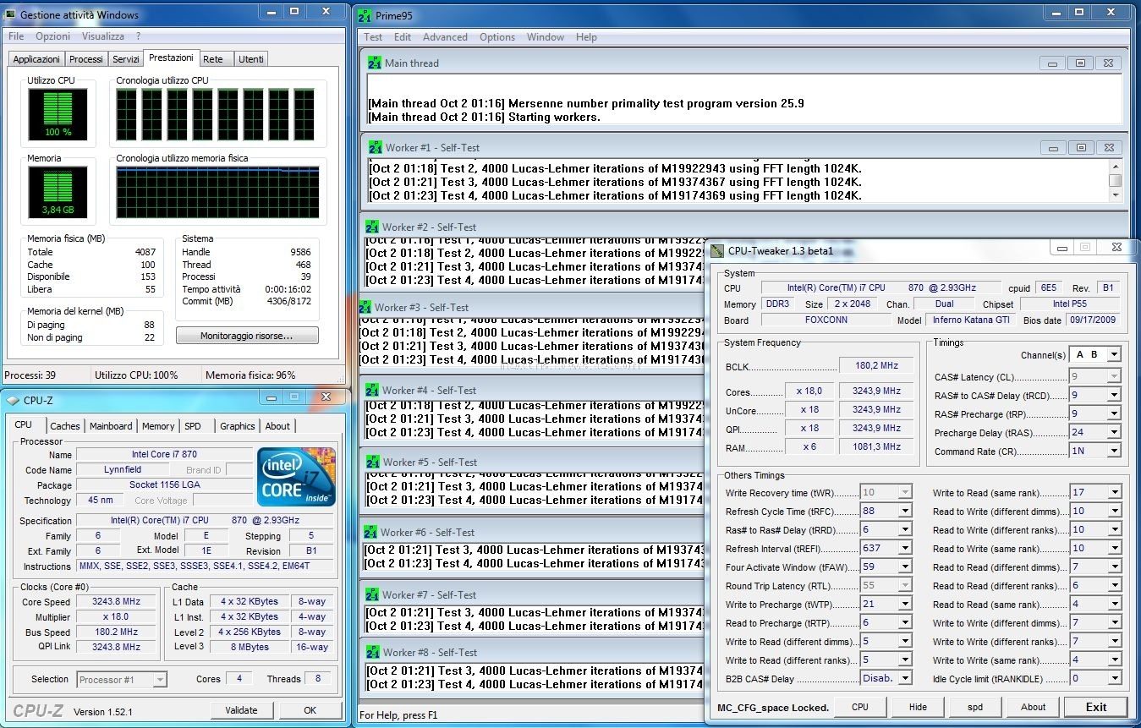Open the Edit menu in Prime95
The width and height of the screenshot is (1141, 728).
(403, 37)
